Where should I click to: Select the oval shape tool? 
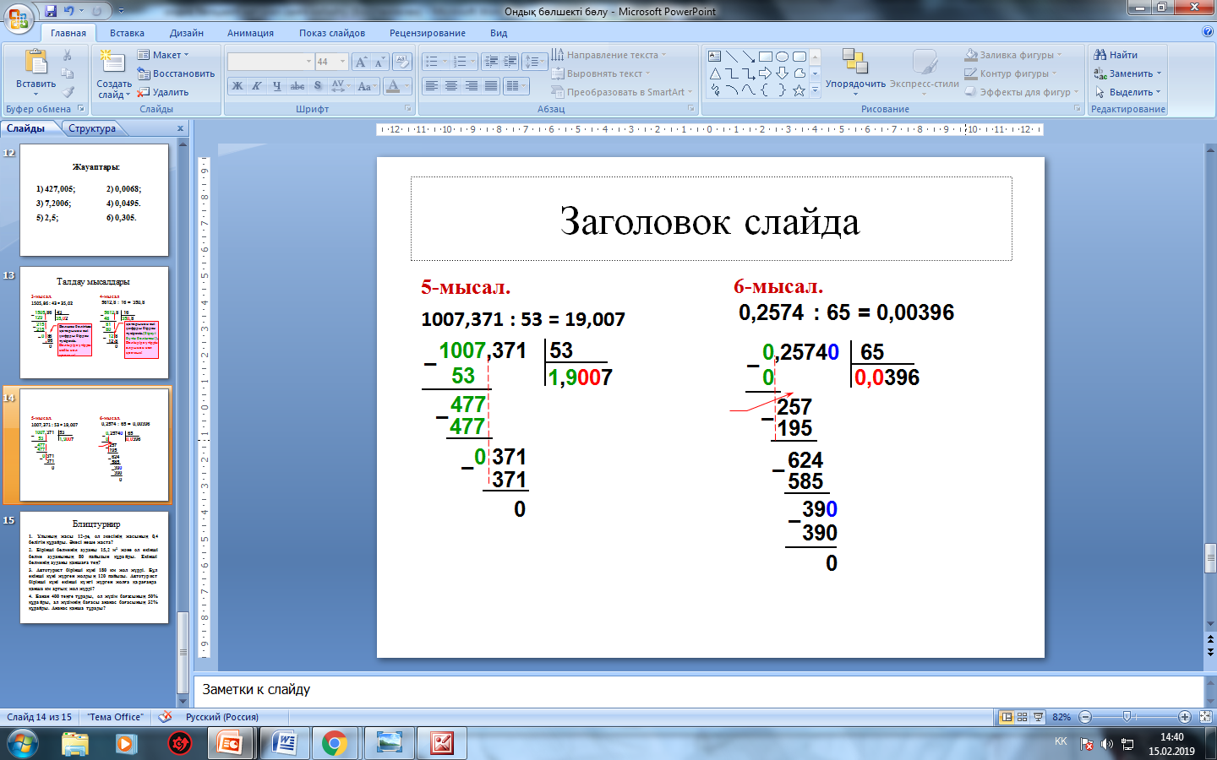click(782, 57)
